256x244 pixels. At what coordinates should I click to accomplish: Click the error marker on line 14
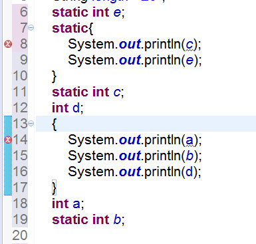tap(8, 140)
